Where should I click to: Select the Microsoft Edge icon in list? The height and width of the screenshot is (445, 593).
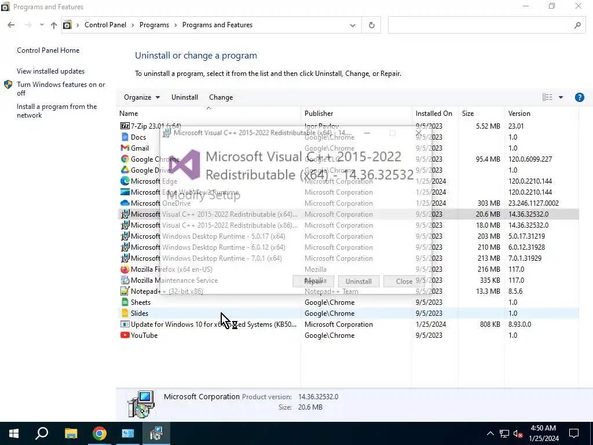pyautogui.click(x=125, y=181)
